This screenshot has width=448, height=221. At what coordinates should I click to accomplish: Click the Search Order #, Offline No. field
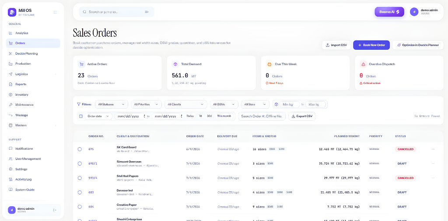coord(262,116)
